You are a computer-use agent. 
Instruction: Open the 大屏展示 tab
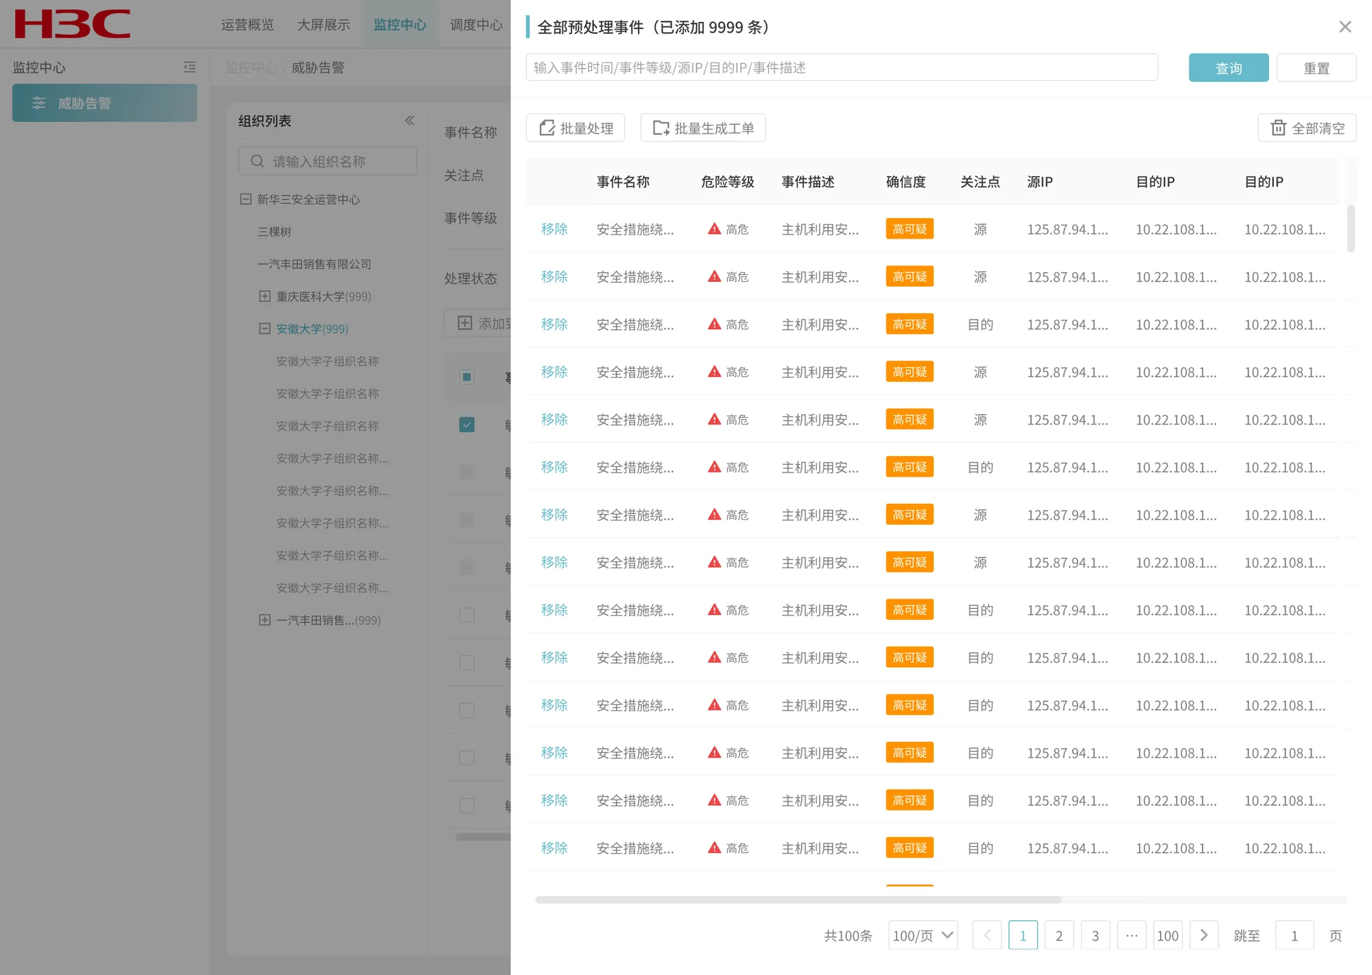tap(324, 25)
